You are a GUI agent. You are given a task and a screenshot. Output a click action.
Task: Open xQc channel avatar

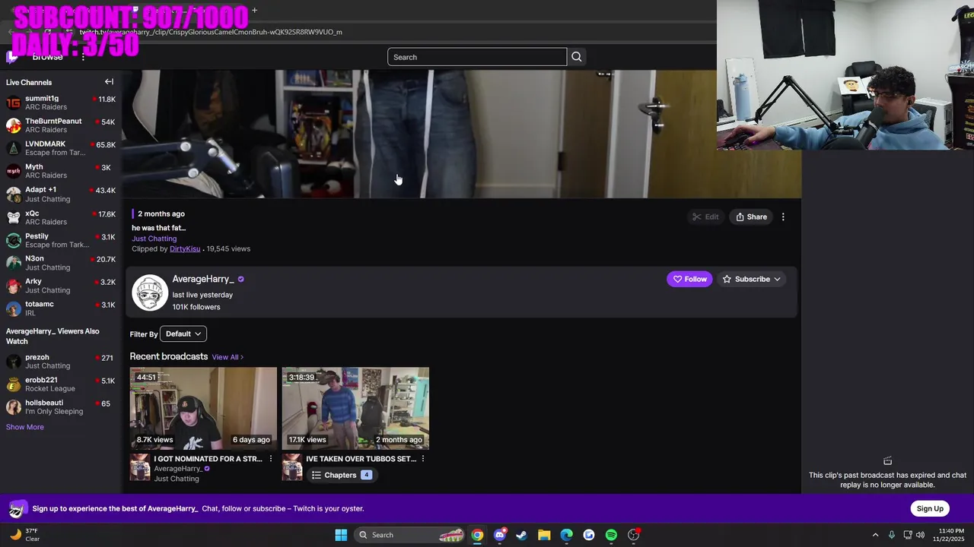click(13, 218)
